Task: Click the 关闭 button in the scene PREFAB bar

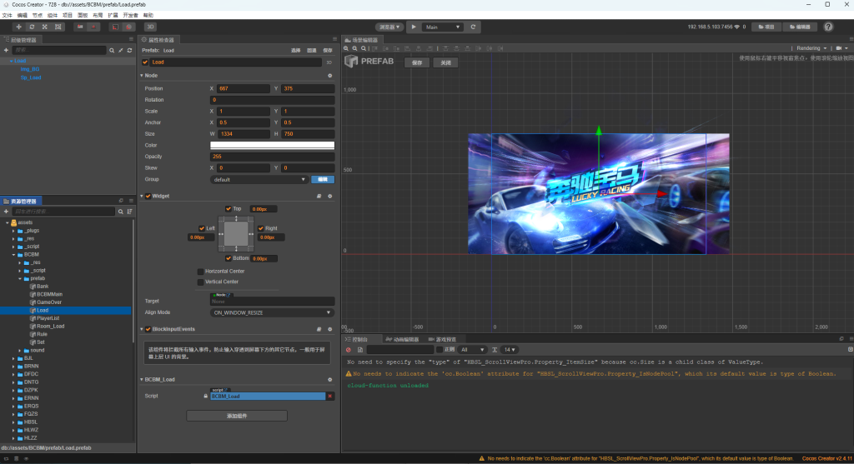Action: (x=445, y=62)
